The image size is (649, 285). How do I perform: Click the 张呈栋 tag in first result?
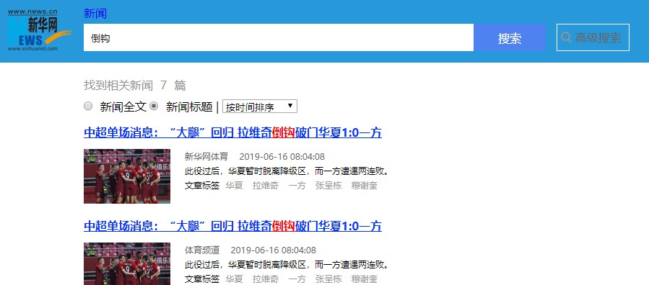click(x=328, y=186)
